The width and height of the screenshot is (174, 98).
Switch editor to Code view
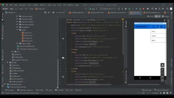pos(150,16)
